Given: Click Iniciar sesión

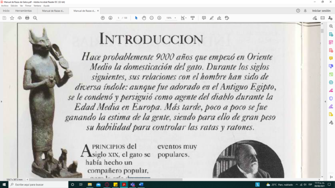Looking at the screenshot, I should 321,10.
